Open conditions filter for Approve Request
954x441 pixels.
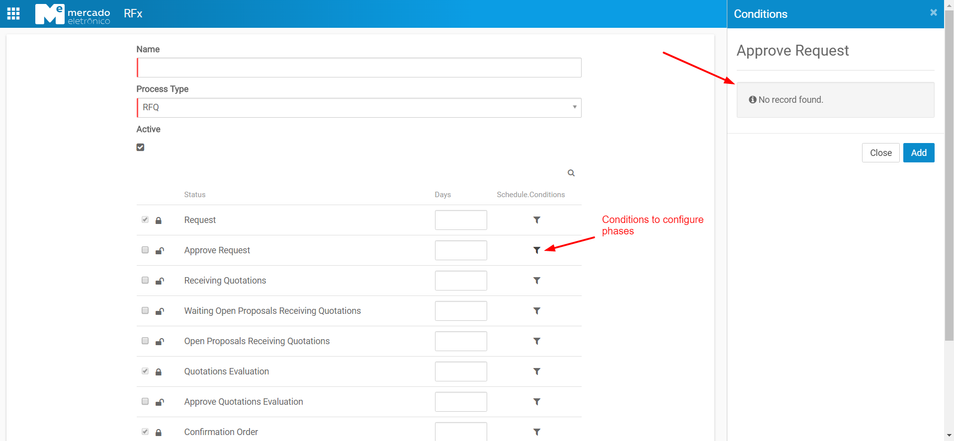tap(537, 250)
